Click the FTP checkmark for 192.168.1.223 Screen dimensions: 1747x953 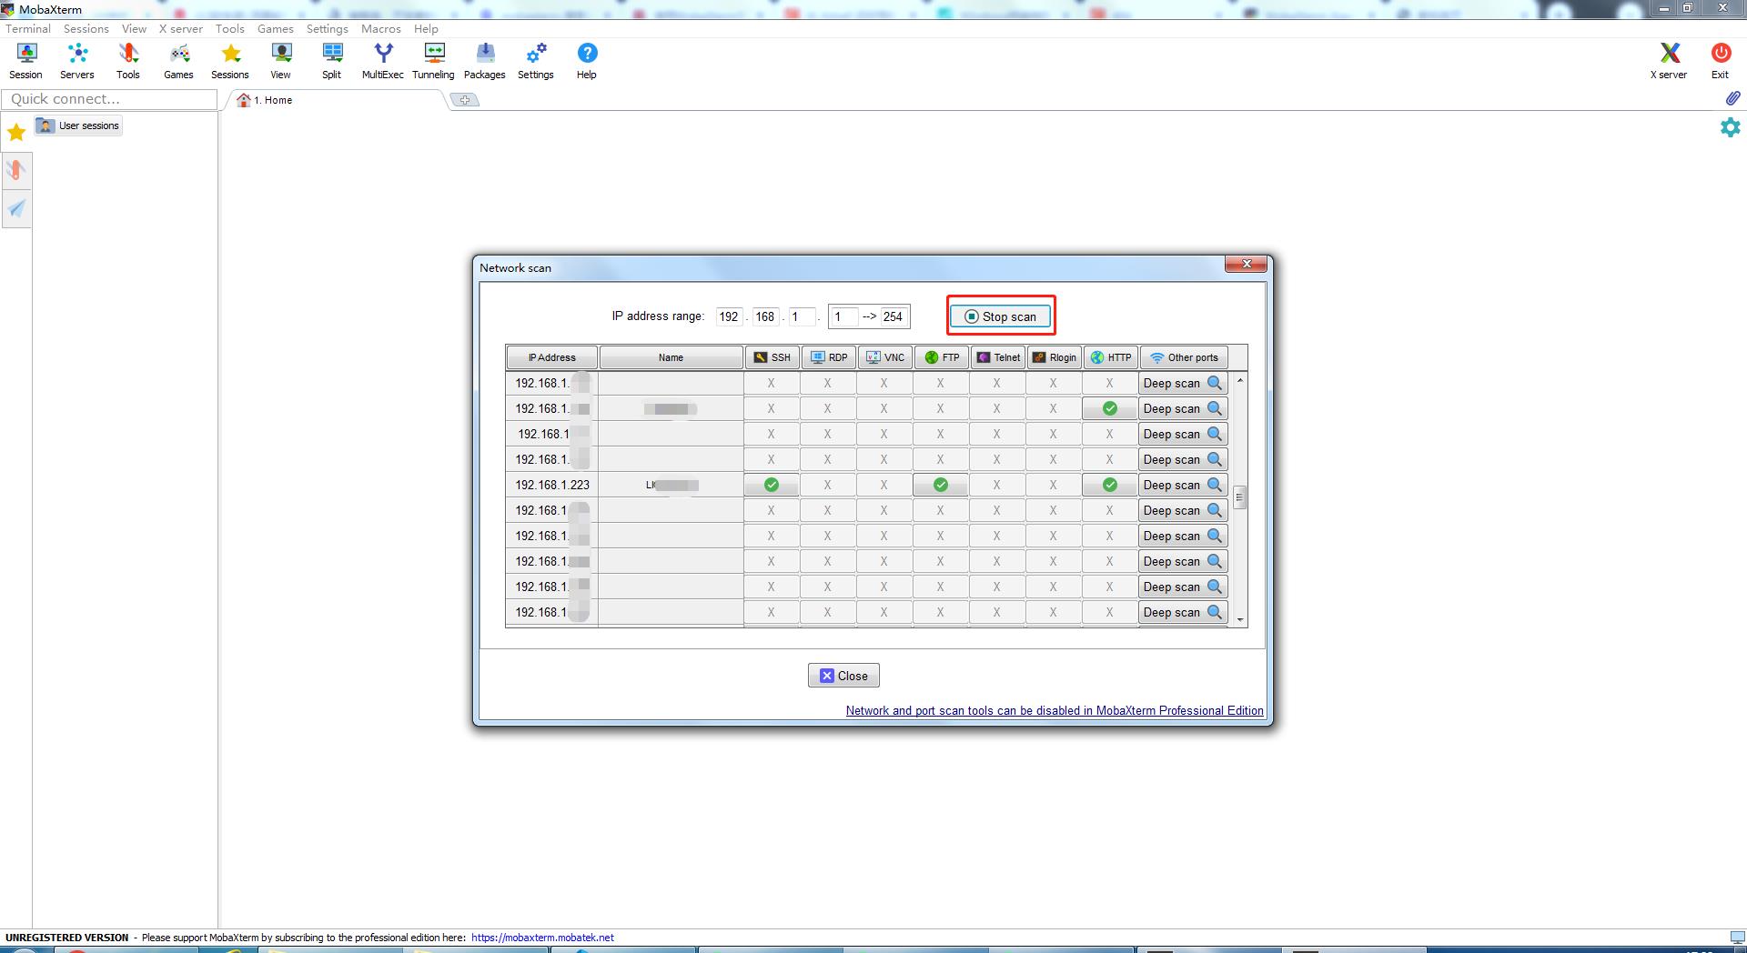(x=941, y=485)
